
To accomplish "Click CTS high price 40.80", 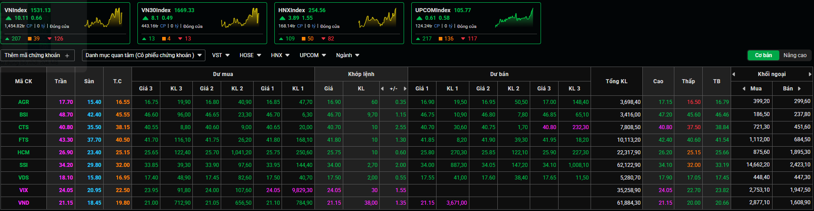I will pyautogui.click(x=665, y=127).
